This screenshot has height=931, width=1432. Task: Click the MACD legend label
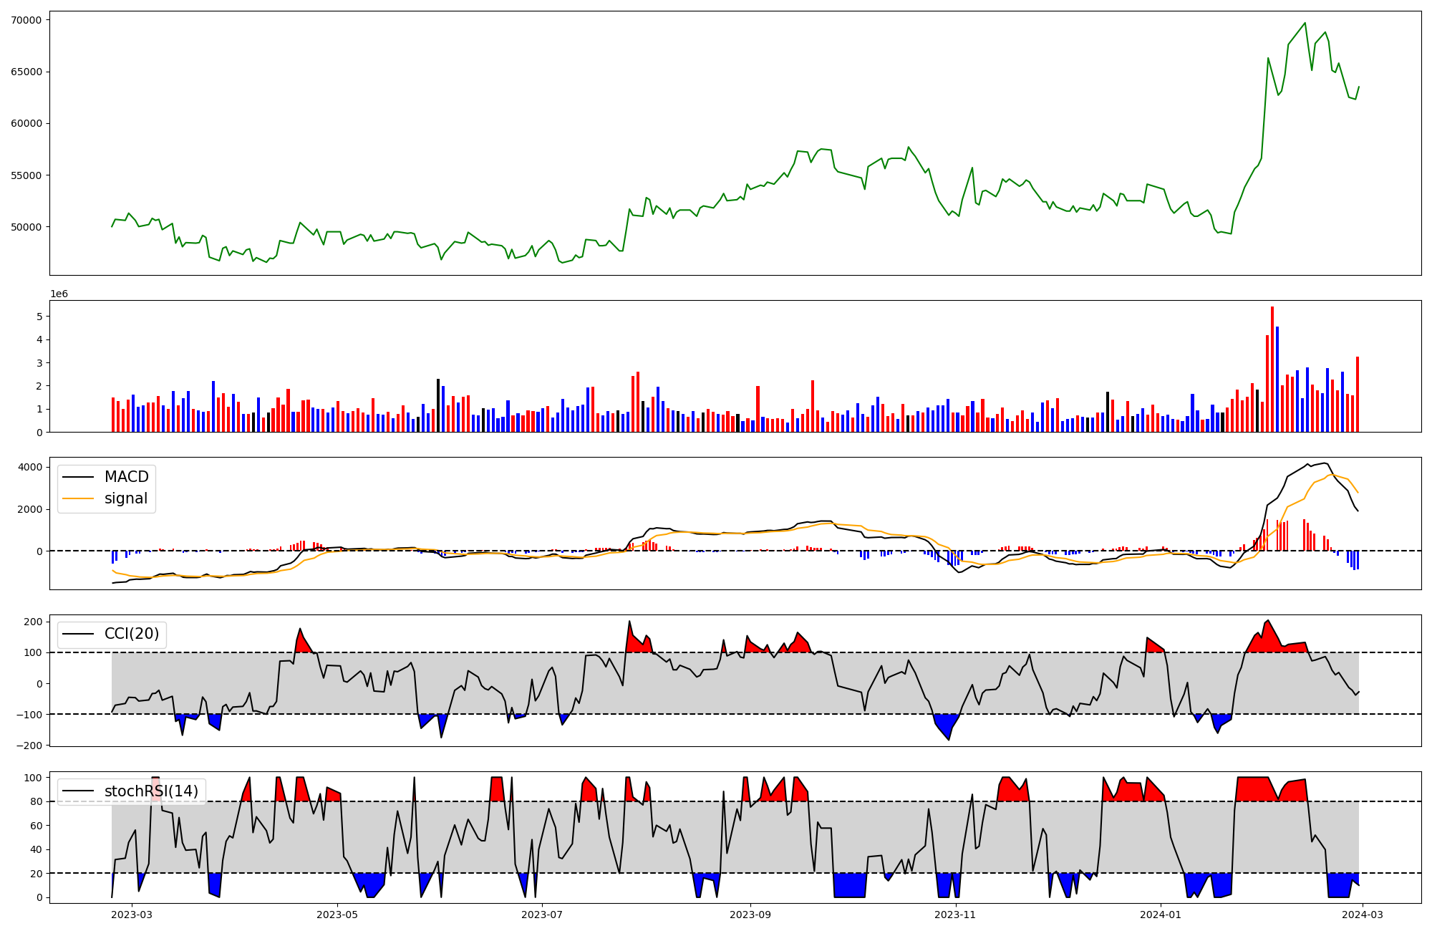(x=126, y=477)
